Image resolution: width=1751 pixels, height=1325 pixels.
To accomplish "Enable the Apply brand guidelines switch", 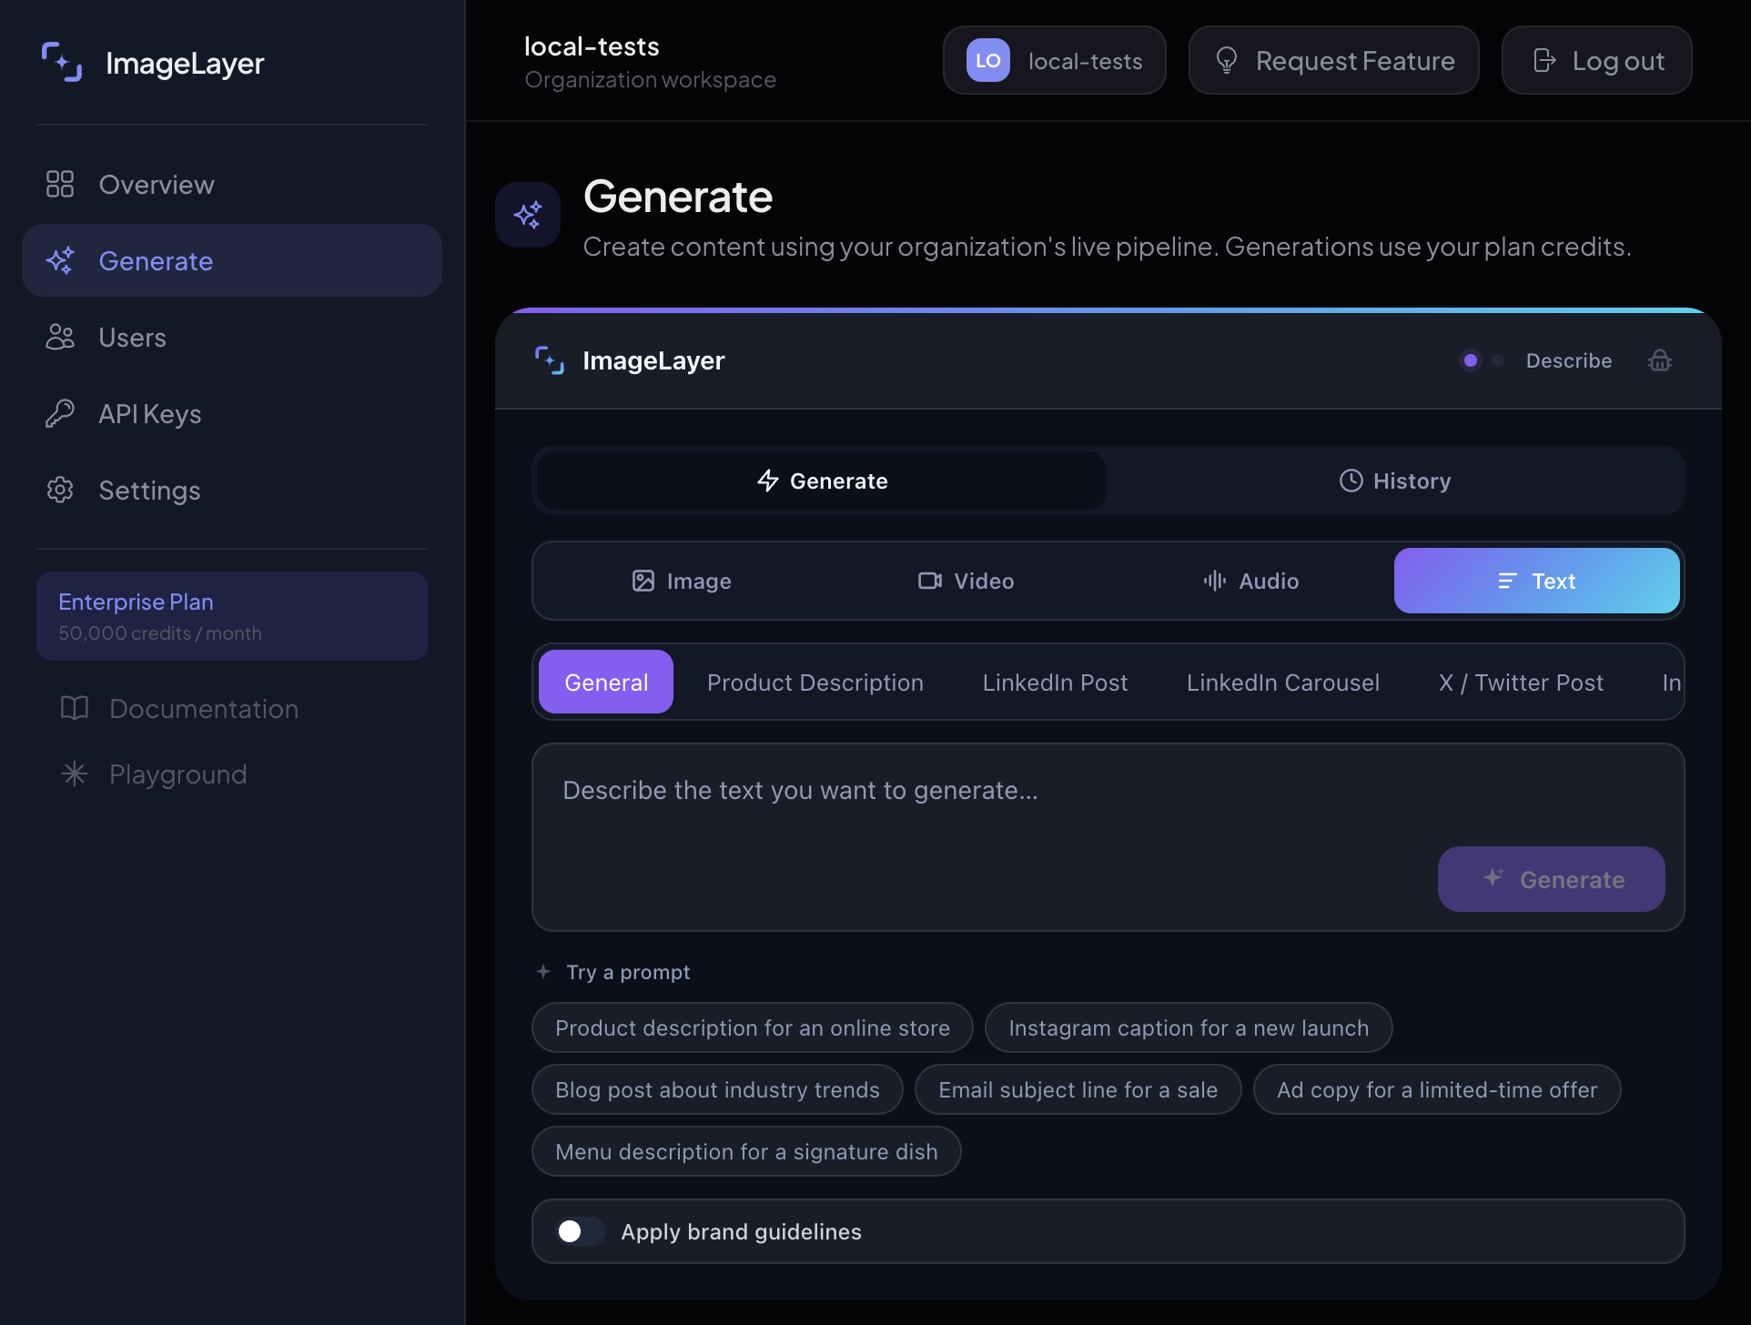I will click(x=581, y=1231).
